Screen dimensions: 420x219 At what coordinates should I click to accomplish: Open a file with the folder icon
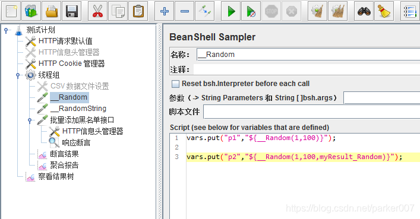(x=52, y=11)
